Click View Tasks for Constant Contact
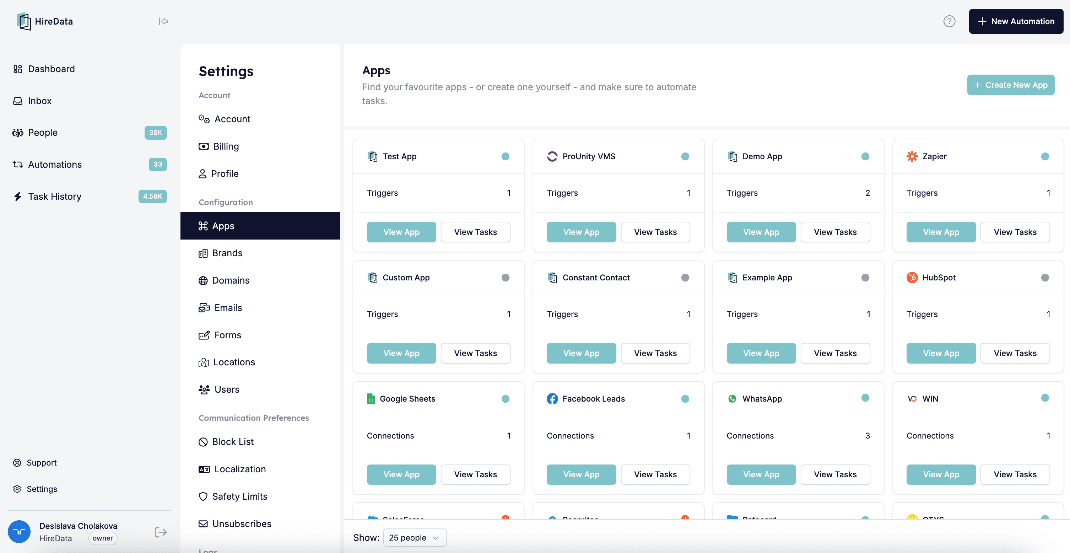The width and height of the screenshot is (1070, 553). [655, 353]
